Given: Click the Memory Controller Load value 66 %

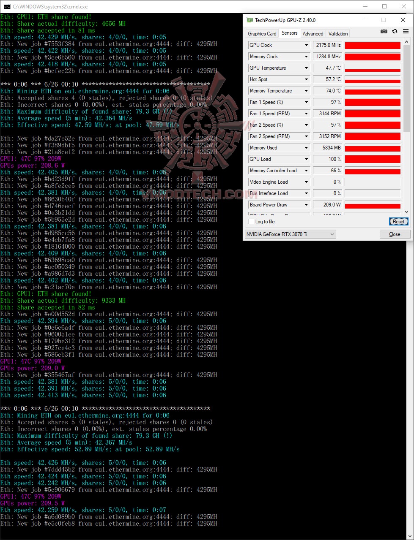Looking at the screenshot, I should pos(328,171).
